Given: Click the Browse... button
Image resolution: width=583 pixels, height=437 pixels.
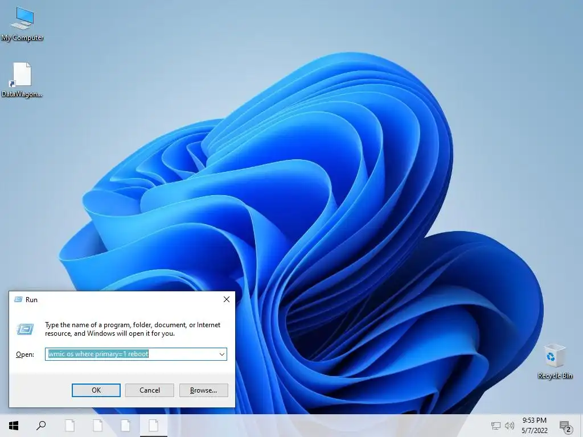Looking at the screenshot, I should pyautogui.click(x=203, y=390).
